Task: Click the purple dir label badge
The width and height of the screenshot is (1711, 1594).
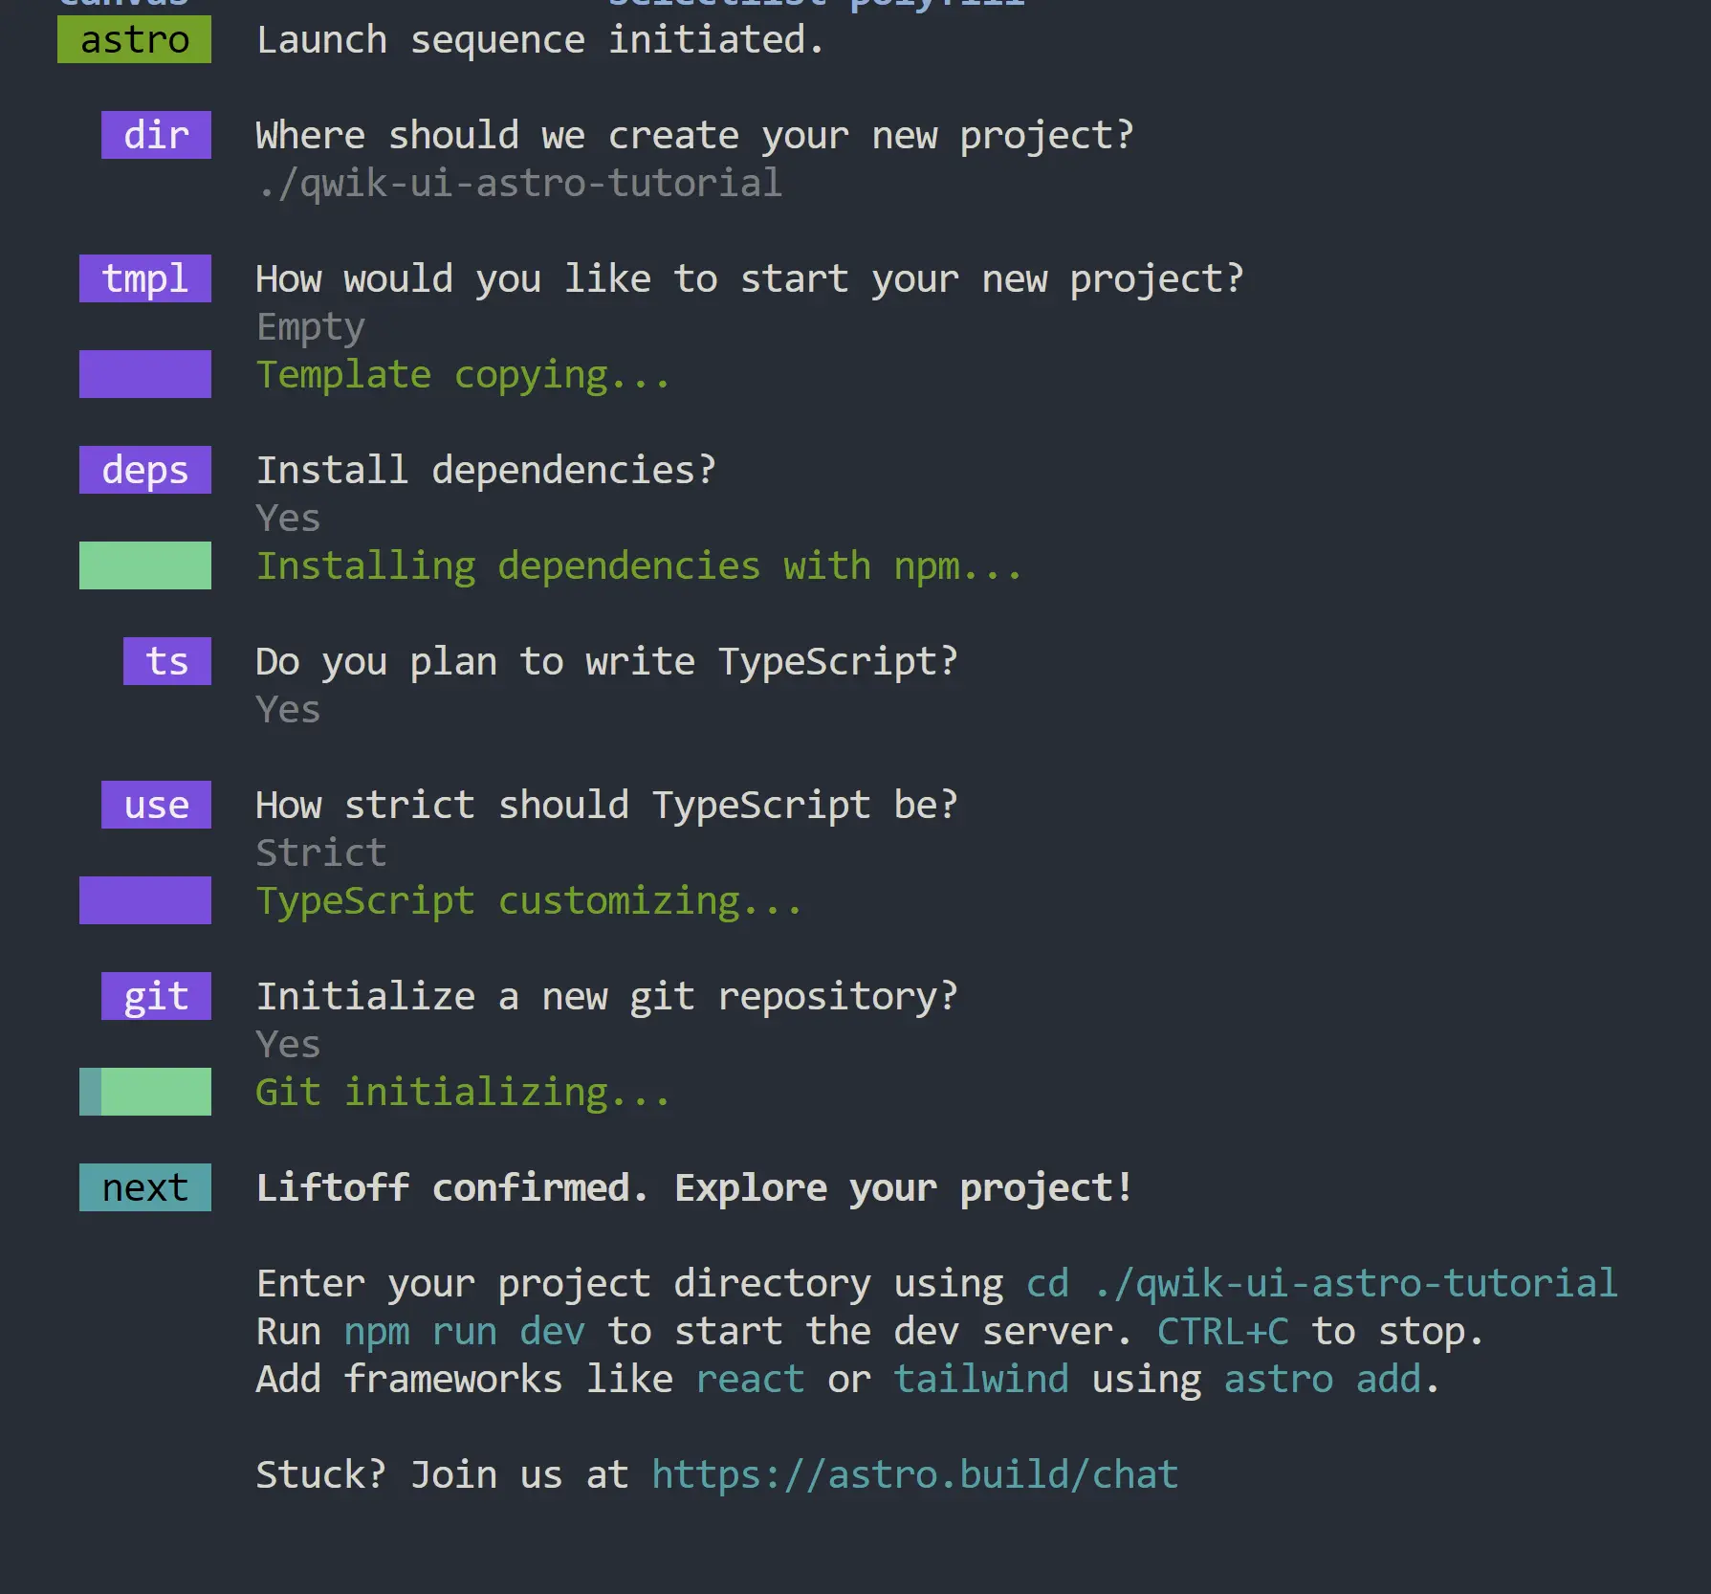Action: tap(156, 135)
